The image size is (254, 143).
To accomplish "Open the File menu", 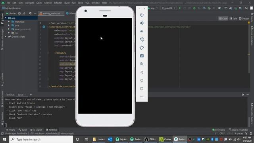I will [x=8, y=3].
